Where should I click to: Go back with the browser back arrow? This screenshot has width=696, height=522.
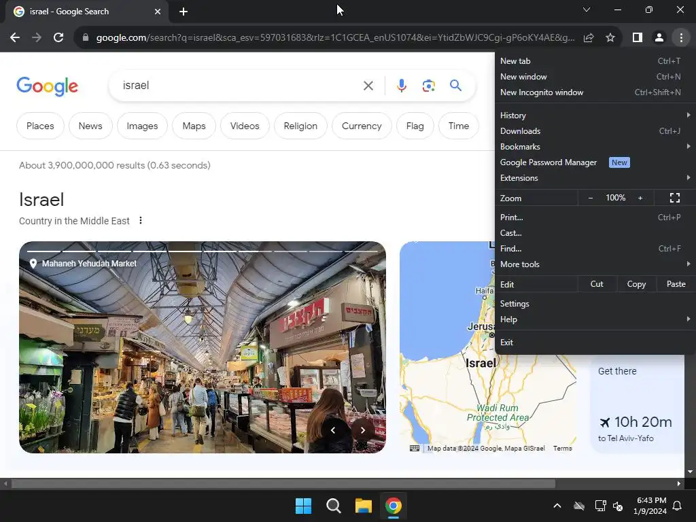(15, 38)
